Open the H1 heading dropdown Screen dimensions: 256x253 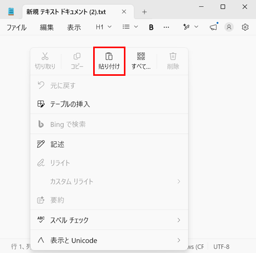(103, 27)
